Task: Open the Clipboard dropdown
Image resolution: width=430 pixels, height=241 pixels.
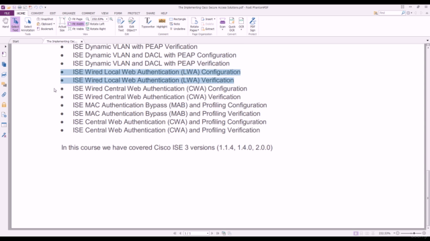Action: 46,24
